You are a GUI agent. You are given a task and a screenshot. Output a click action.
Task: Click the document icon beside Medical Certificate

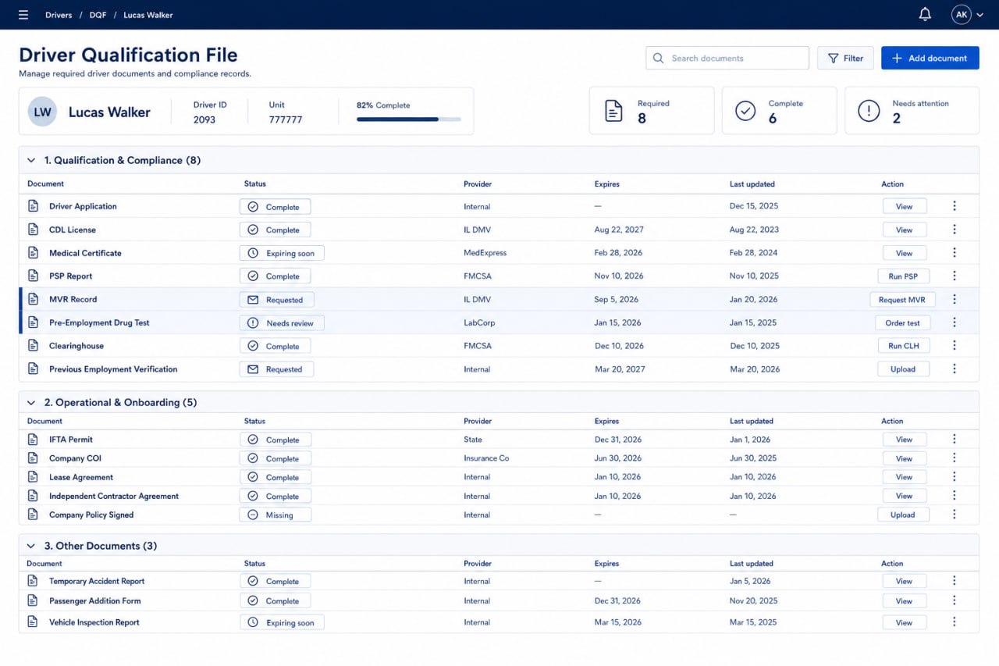(33, 253)
